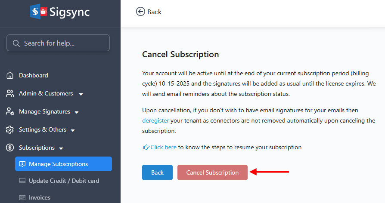Open the Invoices menu item
Viewport: 385px width, 203px height.
[x=39, y=198]
